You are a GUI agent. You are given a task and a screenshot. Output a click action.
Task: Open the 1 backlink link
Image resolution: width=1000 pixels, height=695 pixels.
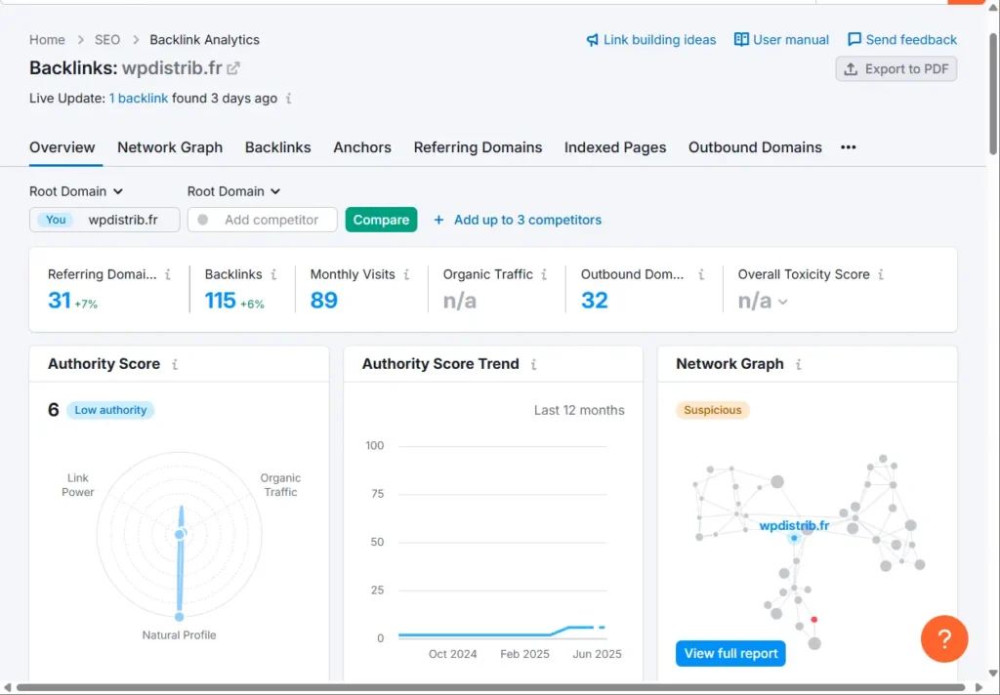click(x=139, y=99)
